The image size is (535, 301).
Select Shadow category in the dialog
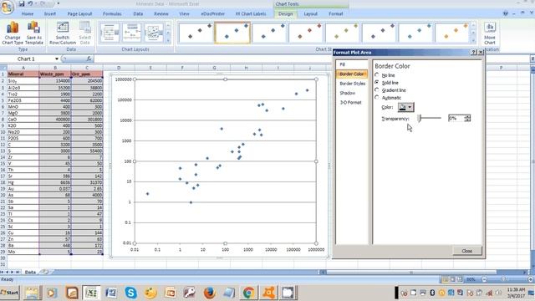(x=351, y=93)
